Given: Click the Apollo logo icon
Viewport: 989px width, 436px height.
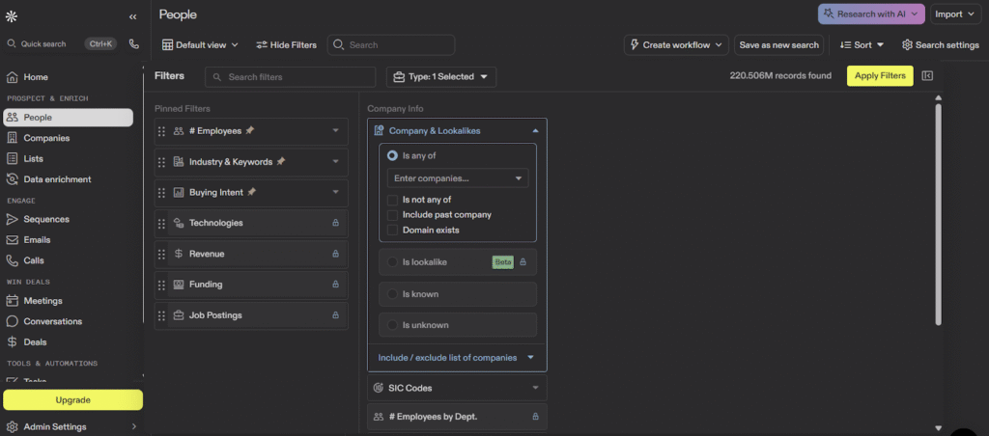Looking at the screenshot, I should tap(12, 16).
